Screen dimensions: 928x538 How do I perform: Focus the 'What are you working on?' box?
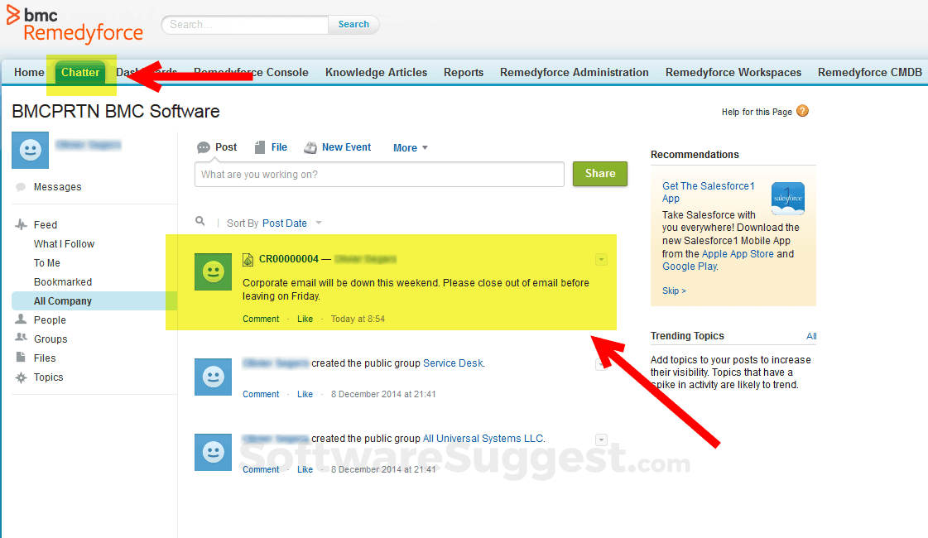point(379,175)
